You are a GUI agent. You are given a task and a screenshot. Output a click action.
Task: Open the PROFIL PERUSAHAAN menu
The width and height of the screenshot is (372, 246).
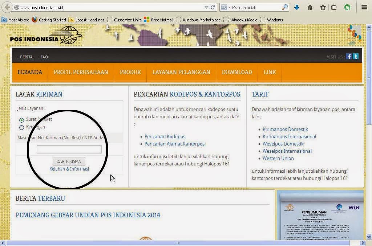[81, 72]
